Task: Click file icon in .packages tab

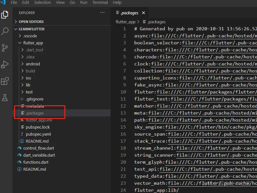Action: pos(118,13)
